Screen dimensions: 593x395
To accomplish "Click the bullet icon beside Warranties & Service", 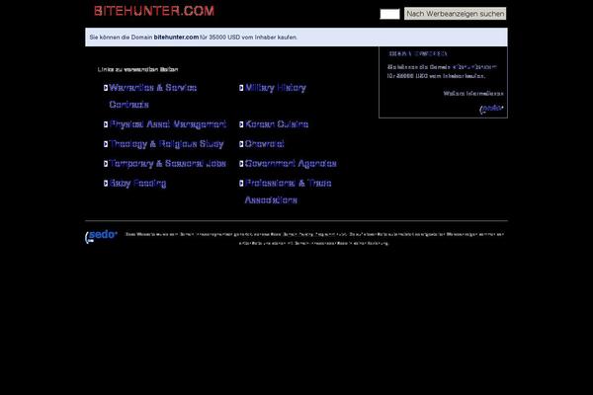I will (106, 88).
